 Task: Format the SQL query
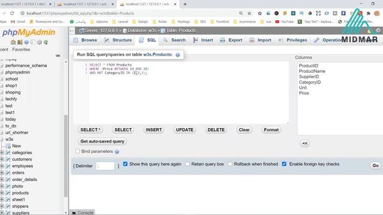point(271,130)
